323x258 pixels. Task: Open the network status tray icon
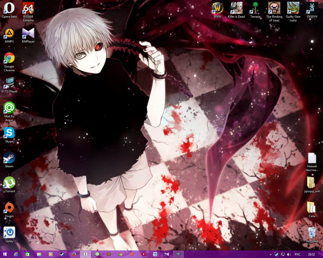tap(283, 254)
